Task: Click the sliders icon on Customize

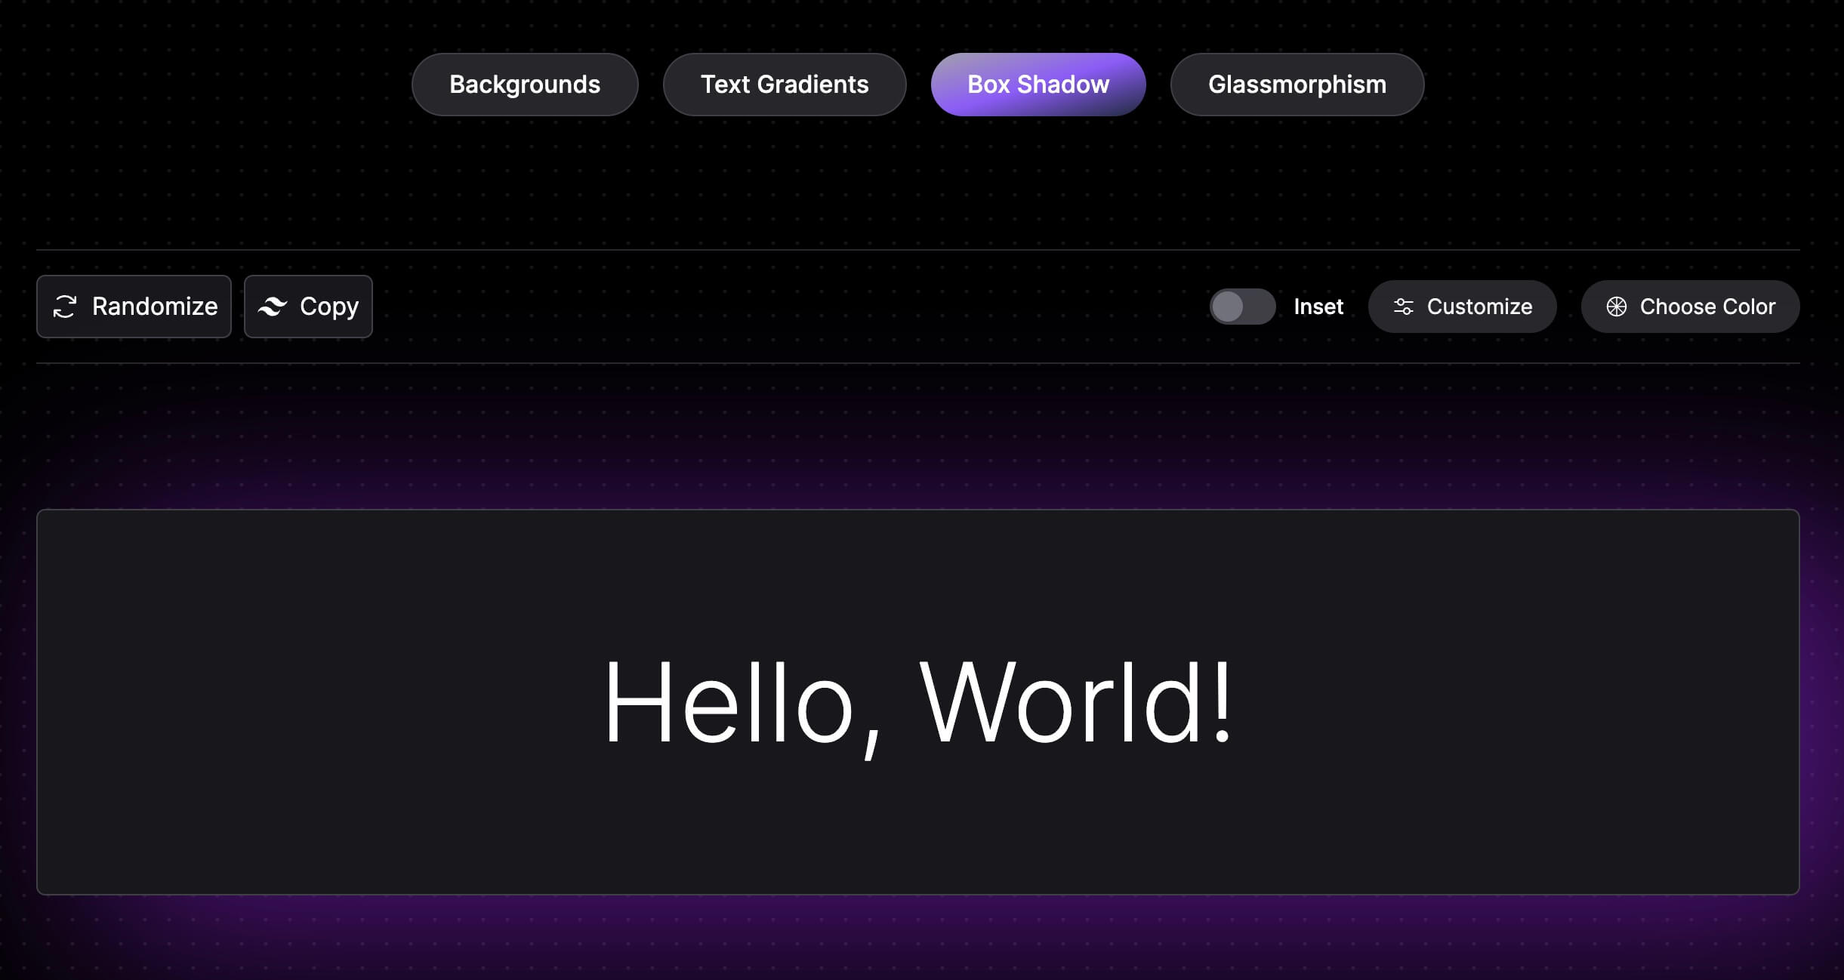Action: (x=1404, y=307)
